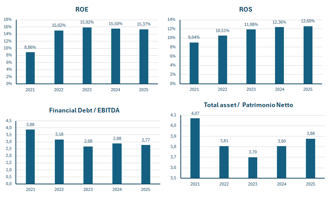Click the 2024 bar in Total asset chart

pos(282,162)
